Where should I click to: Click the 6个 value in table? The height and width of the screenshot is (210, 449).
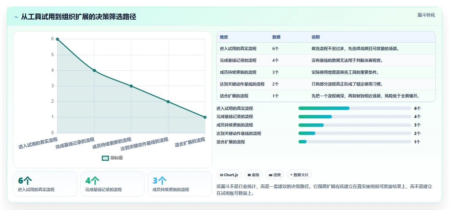[x=275, y=49]
